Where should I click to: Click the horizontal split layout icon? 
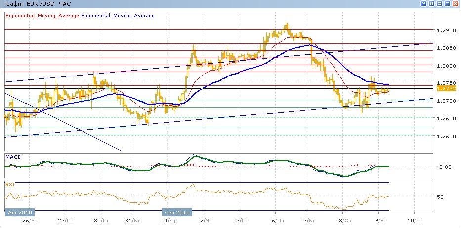(440, 4)
